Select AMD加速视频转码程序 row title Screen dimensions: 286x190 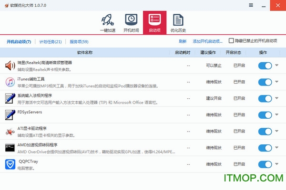37,145
